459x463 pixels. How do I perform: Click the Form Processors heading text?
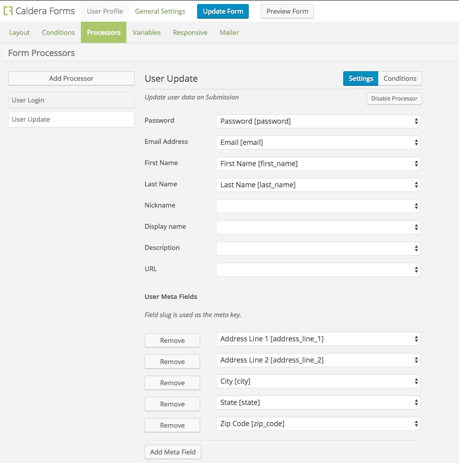pos(41,53)
